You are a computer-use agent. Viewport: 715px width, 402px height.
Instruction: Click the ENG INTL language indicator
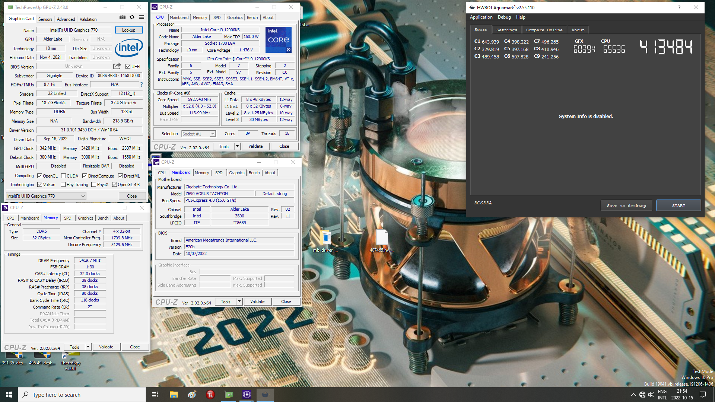[662, 395]
